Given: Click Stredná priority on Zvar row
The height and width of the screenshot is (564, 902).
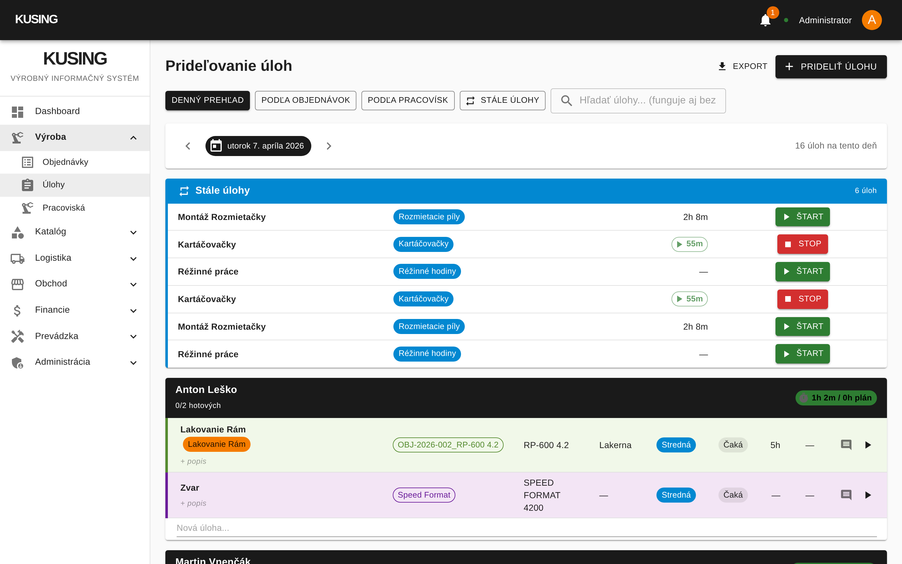Looking at the screenshot, I should (x=676, y=495).
